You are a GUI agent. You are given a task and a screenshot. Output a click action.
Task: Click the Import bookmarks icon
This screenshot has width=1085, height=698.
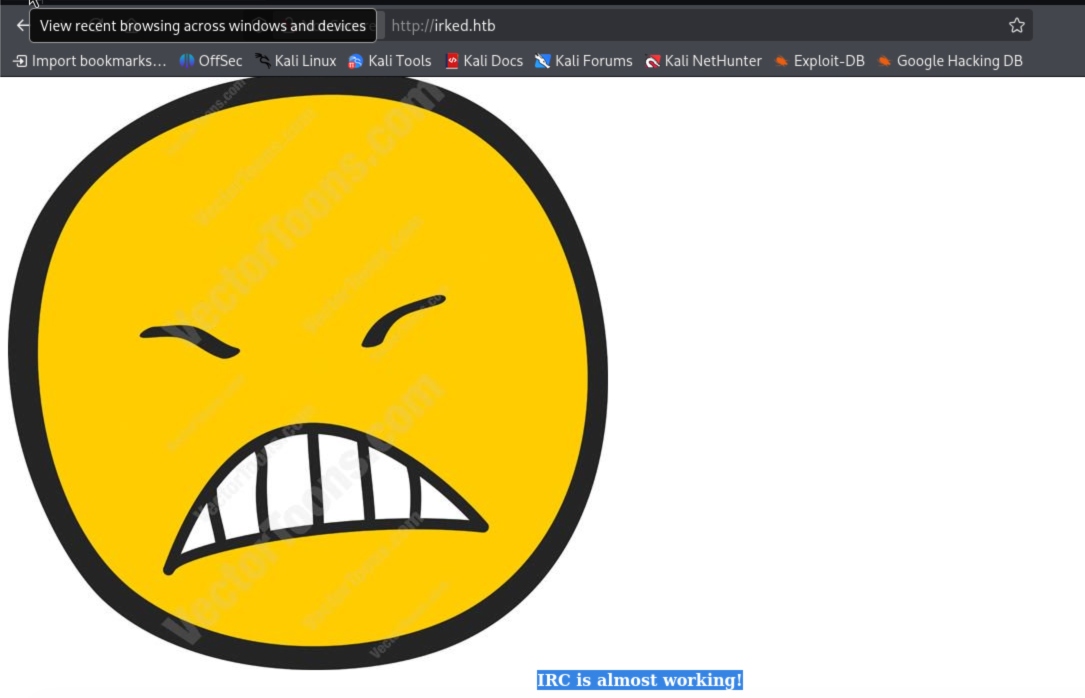20,61
